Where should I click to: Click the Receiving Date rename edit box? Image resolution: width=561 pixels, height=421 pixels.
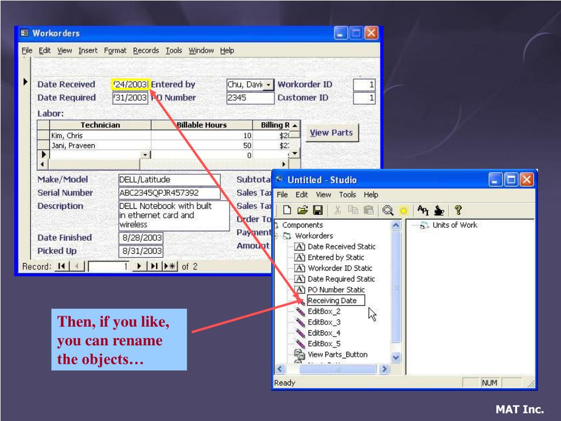tap(336, 301)
